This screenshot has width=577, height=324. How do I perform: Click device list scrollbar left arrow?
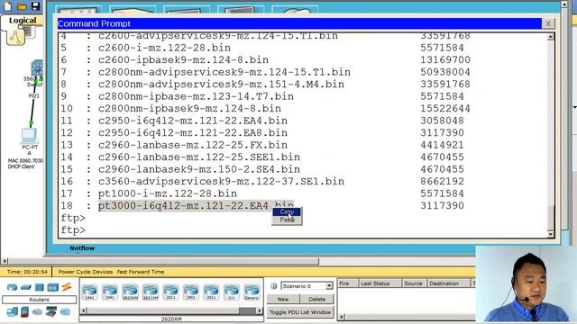[84, 310]
